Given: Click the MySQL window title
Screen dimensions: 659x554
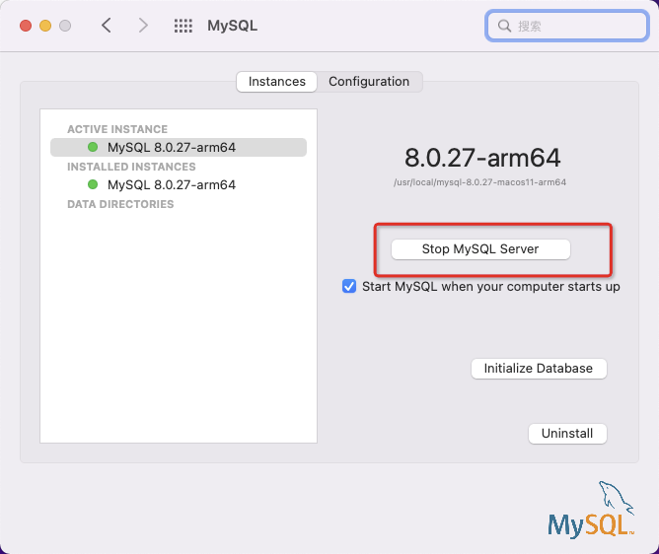Looking at the screenshot, I should click(x=233, y=26).
